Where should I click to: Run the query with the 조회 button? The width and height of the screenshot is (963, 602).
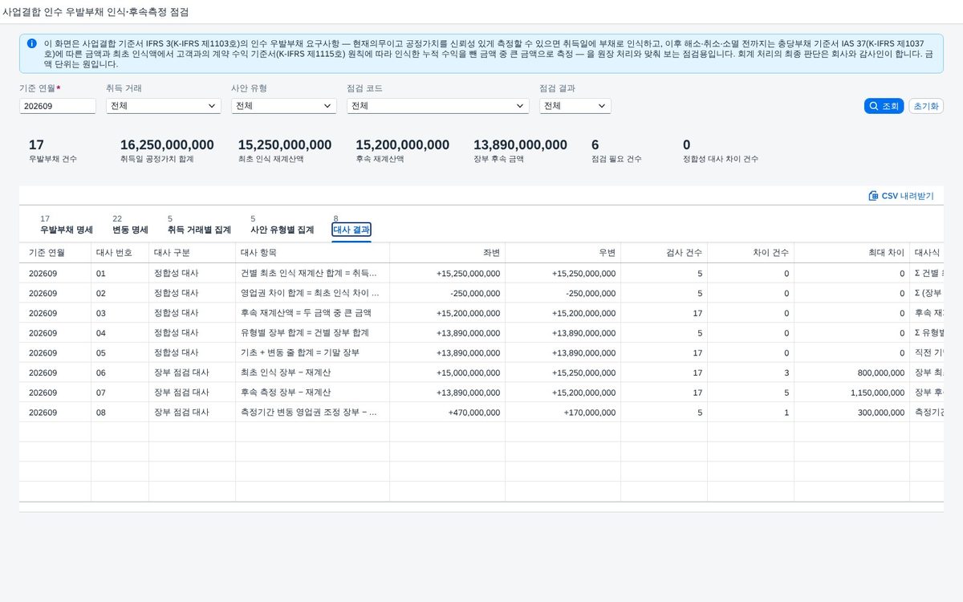click(884, 106)
